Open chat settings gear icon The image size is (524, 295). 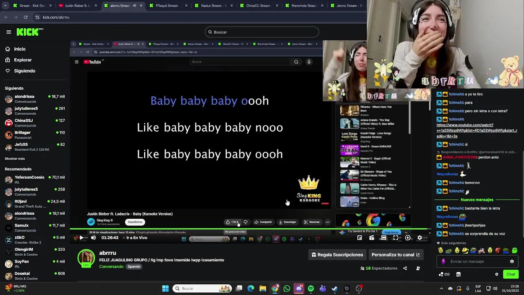[497, 275]
